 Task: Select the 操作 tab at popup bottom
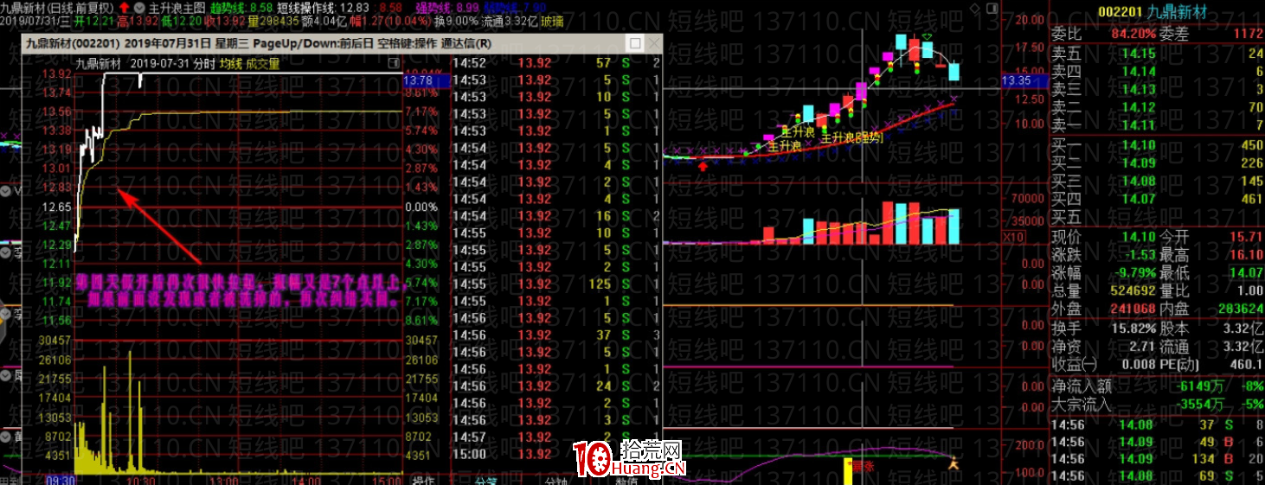424,481
